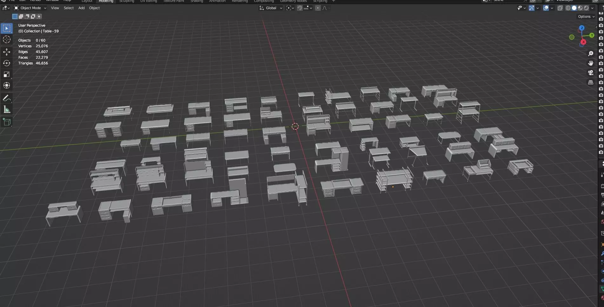The image size is (604, 307).
Task: Set selection mode to subtract
Action: (27, 16)
